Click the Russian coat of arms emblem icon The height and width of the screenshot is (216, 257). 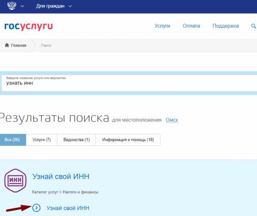click(12, 6)
